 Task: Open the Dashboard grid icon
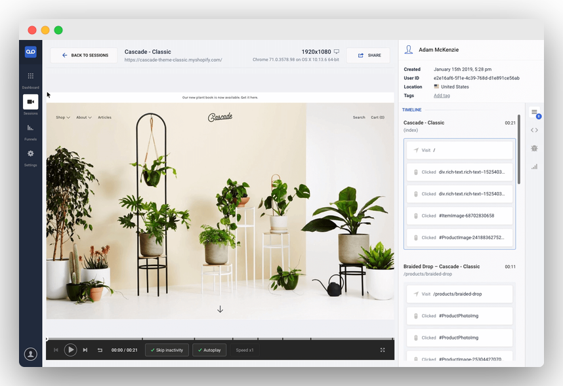pyautogui.click(x=31, y=76)
